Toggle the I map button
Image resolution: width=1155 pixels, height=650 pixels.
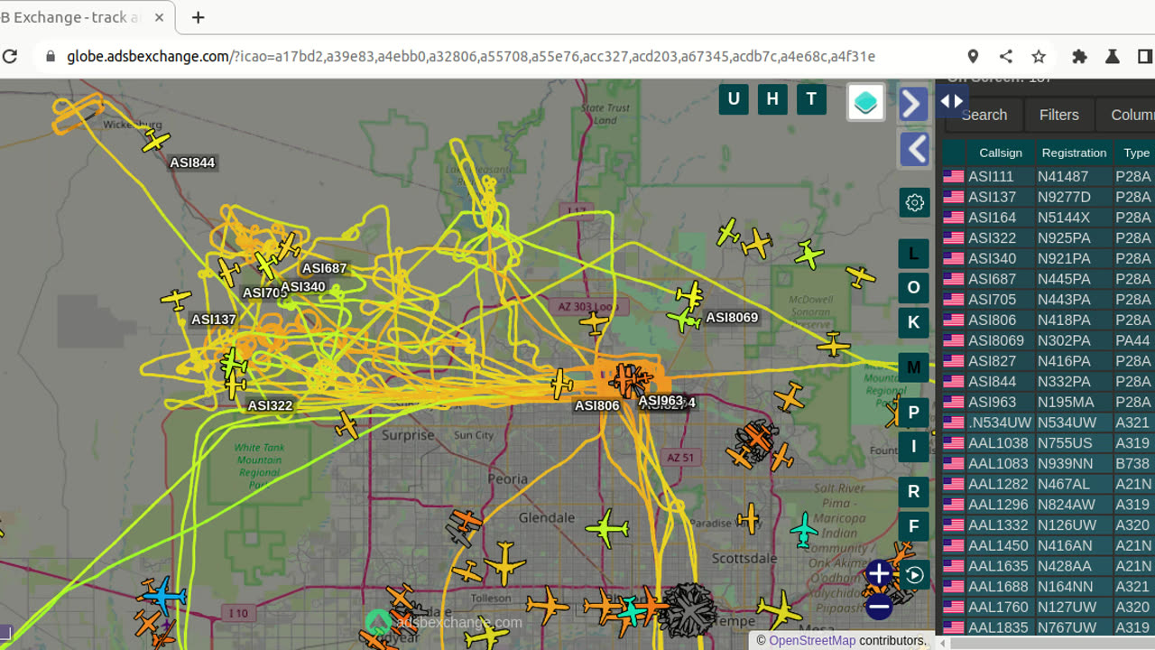913,446
